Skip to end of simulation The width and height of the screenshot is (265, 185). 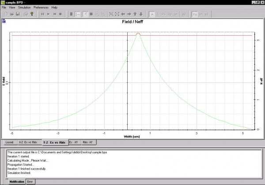(55, 14)
